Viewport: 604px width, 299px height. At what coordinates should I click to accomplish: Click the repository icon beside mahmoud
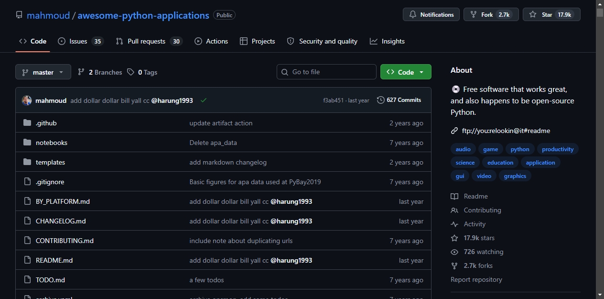pos(19,15)
